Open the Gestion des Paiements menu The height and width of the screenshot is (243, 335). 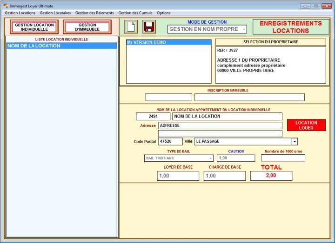pyautogui.click(x=94, y=13)
